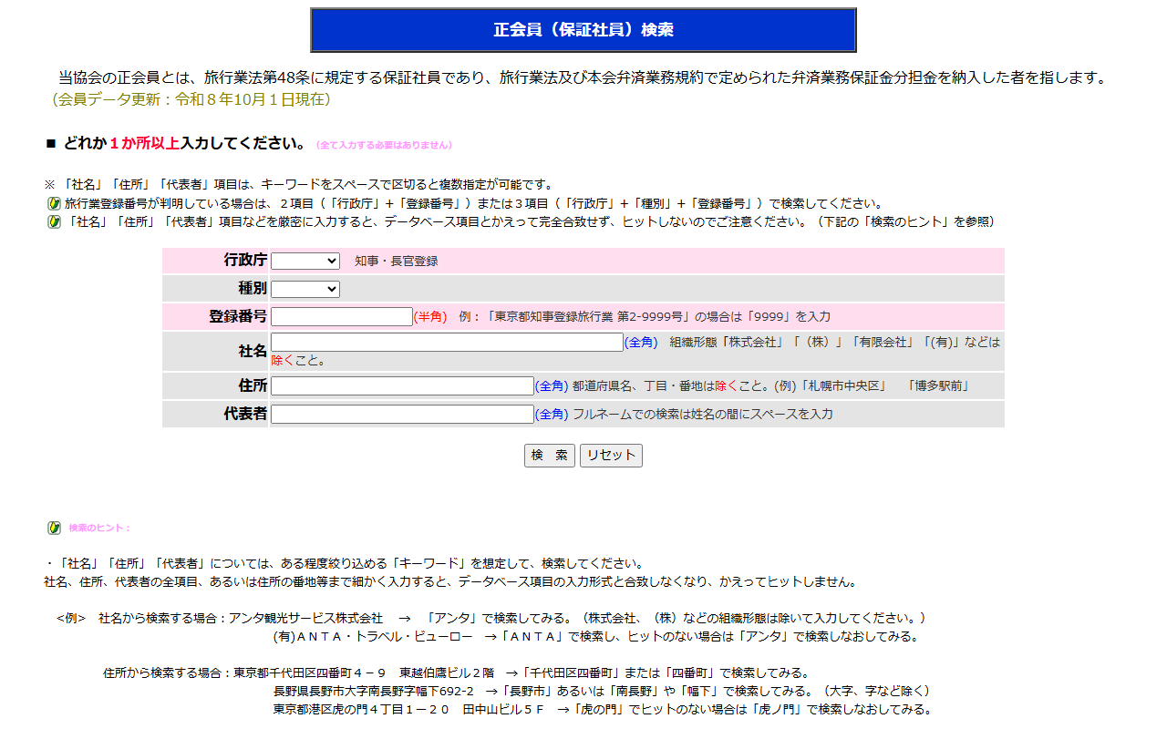Click the 登録番号 input field
Viewport: 1167px width, 729px height.
[x=342, y=316]
